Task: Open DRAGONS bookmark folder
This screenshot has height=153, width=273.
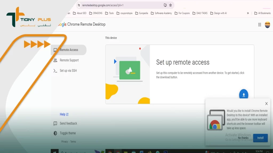Action: (x=96, y=13)
